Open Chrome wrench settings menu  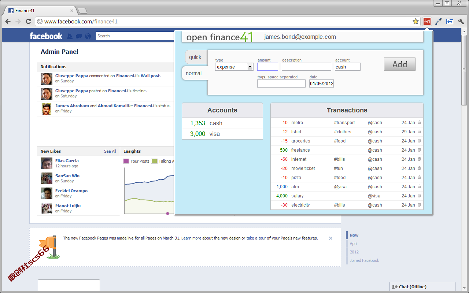coord(461,22)
